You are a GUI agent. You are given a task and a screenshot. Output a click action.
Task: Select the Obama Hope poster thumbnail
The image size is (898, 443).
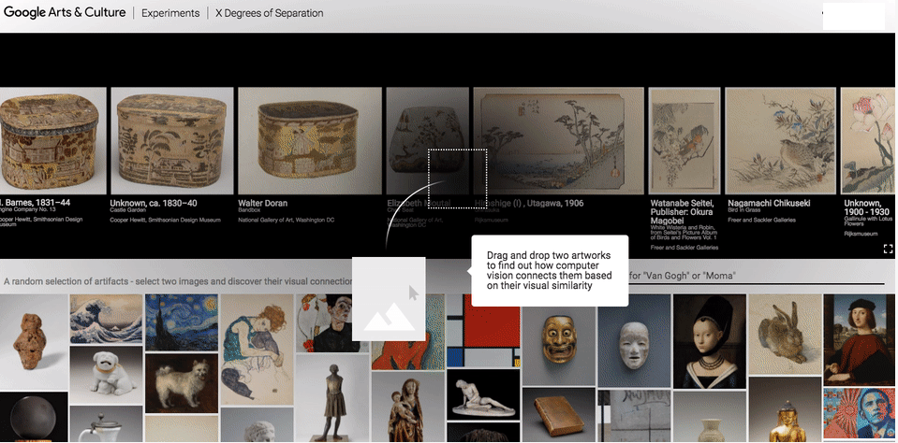[x=861, y=413]
